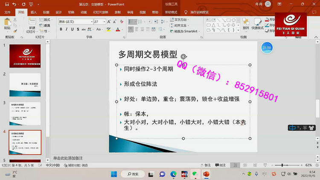
Task: Click the Notes (备注) button in status bar
Action: coord(206,165)
